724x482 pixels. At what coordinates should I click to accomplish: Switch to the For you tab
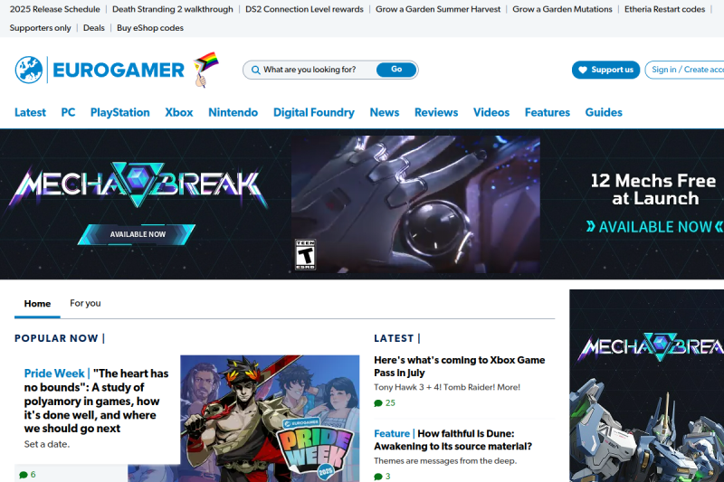pos(85,303)
